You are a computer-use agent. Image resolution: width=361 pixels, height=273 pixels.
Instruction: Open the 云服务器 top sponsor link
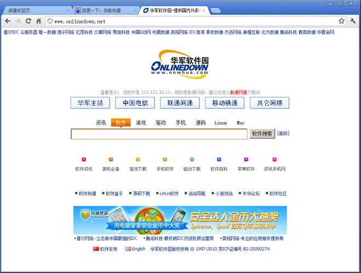tap(28, 32)
